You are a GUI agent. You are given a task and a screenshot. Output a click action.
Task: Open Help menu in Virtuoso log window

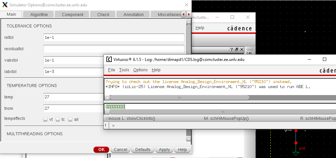tap(156, 70)
